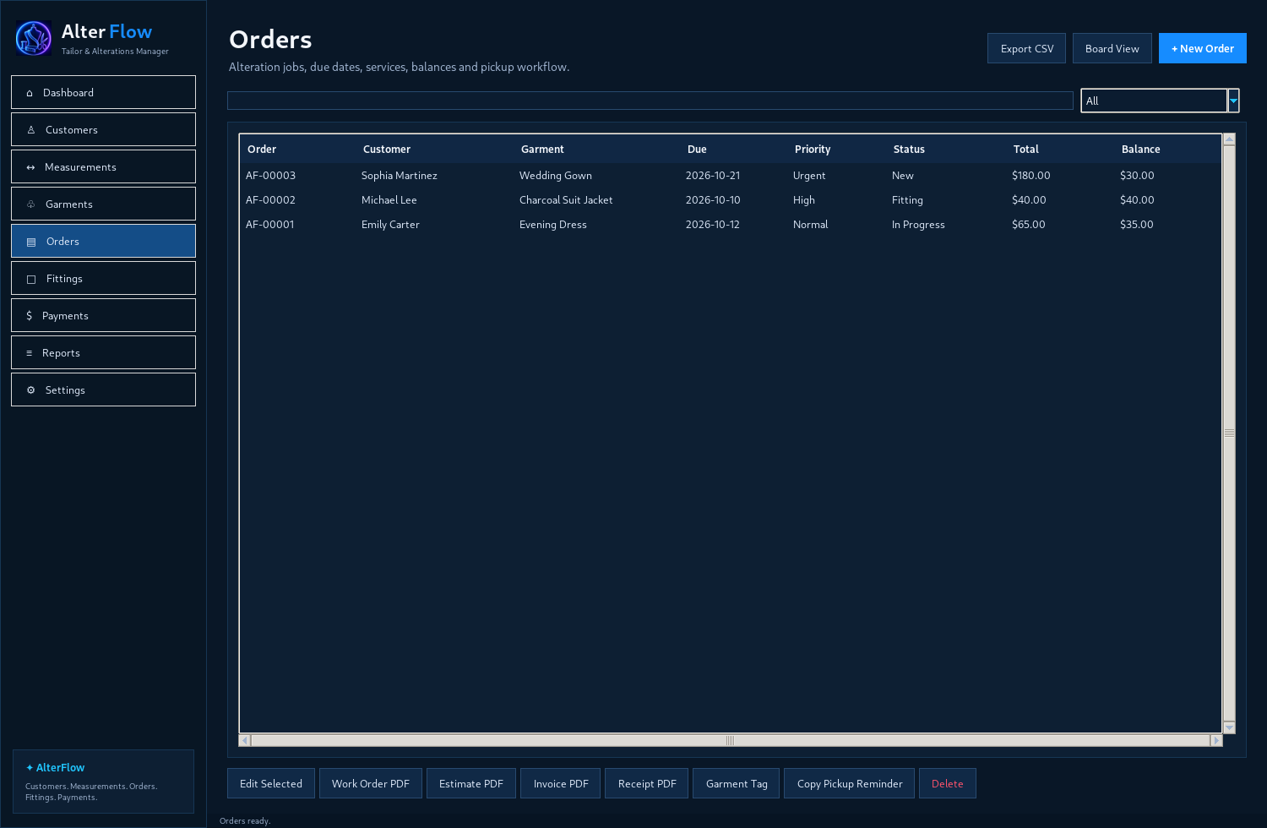Image resolution: width=1267 pixels, height=828 pixels.
Task: Generate Invoice PDF
Action: point(561,783)
